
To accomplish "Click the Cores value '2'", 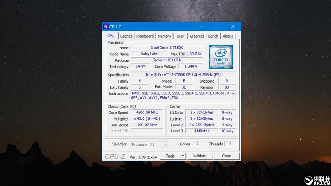I will 197,144.
